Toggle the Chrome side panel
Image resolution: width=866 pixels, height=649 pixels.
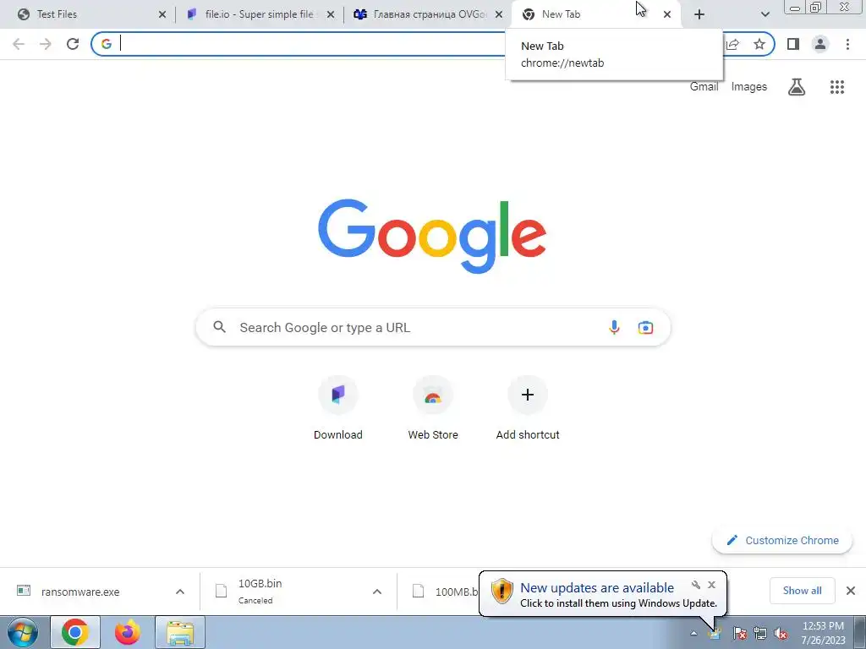pos(793,44)
